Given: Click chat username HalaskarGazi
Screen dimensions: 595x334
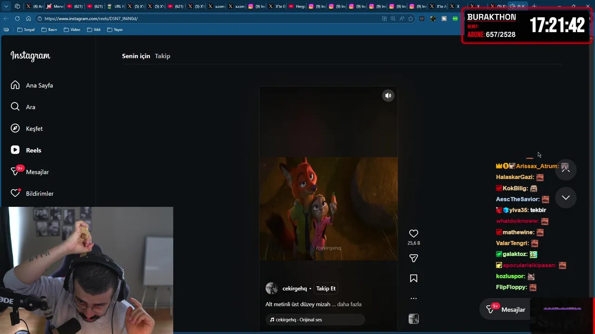Looking at the screenshot, I should coord(515,177).
